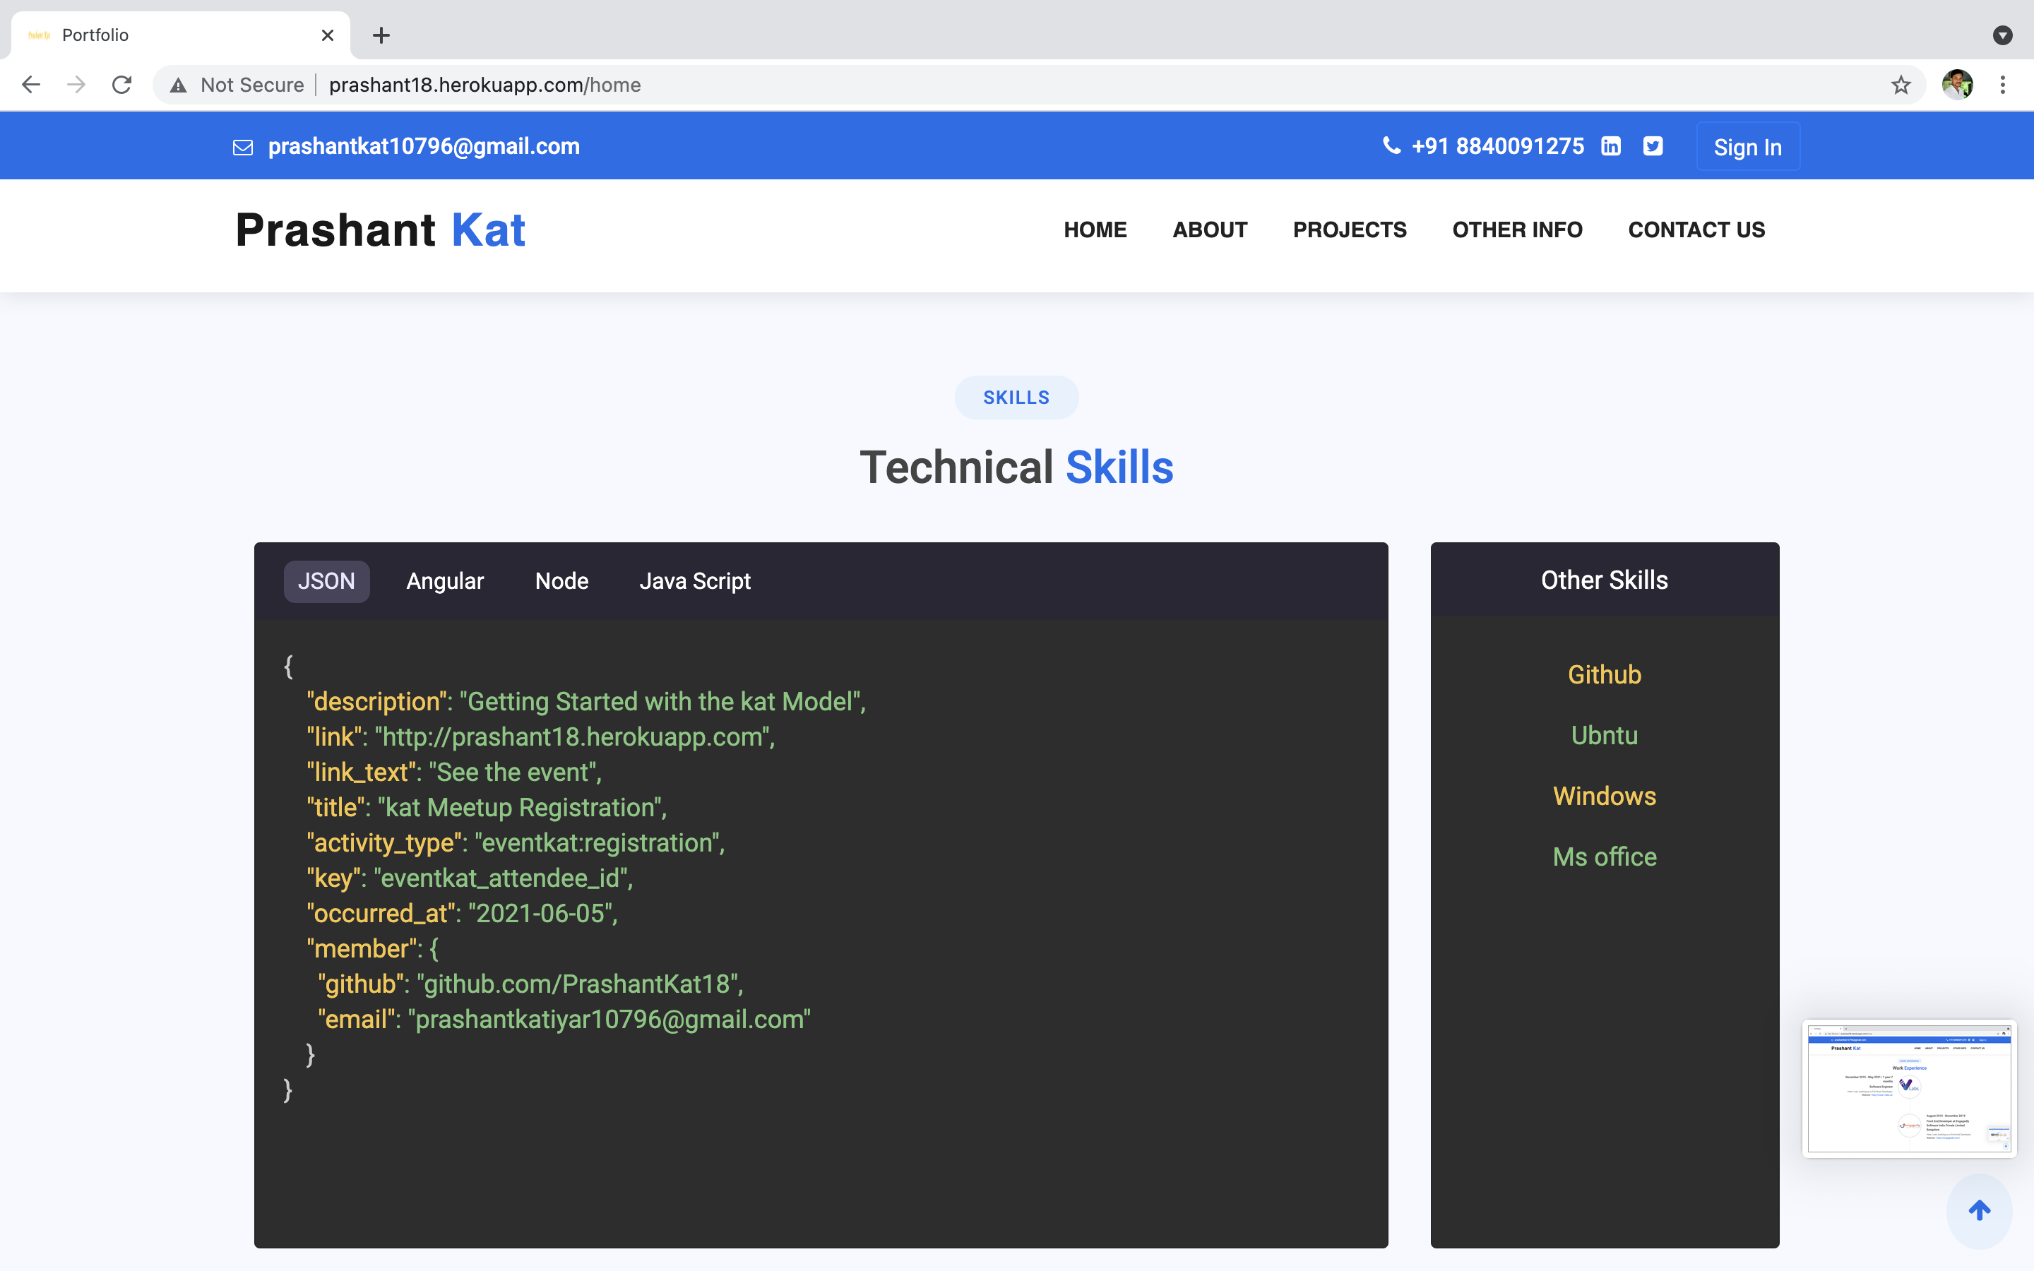Click the SKILLS pill badge
This screenshot has height=1271, width=2034.
1016,398
